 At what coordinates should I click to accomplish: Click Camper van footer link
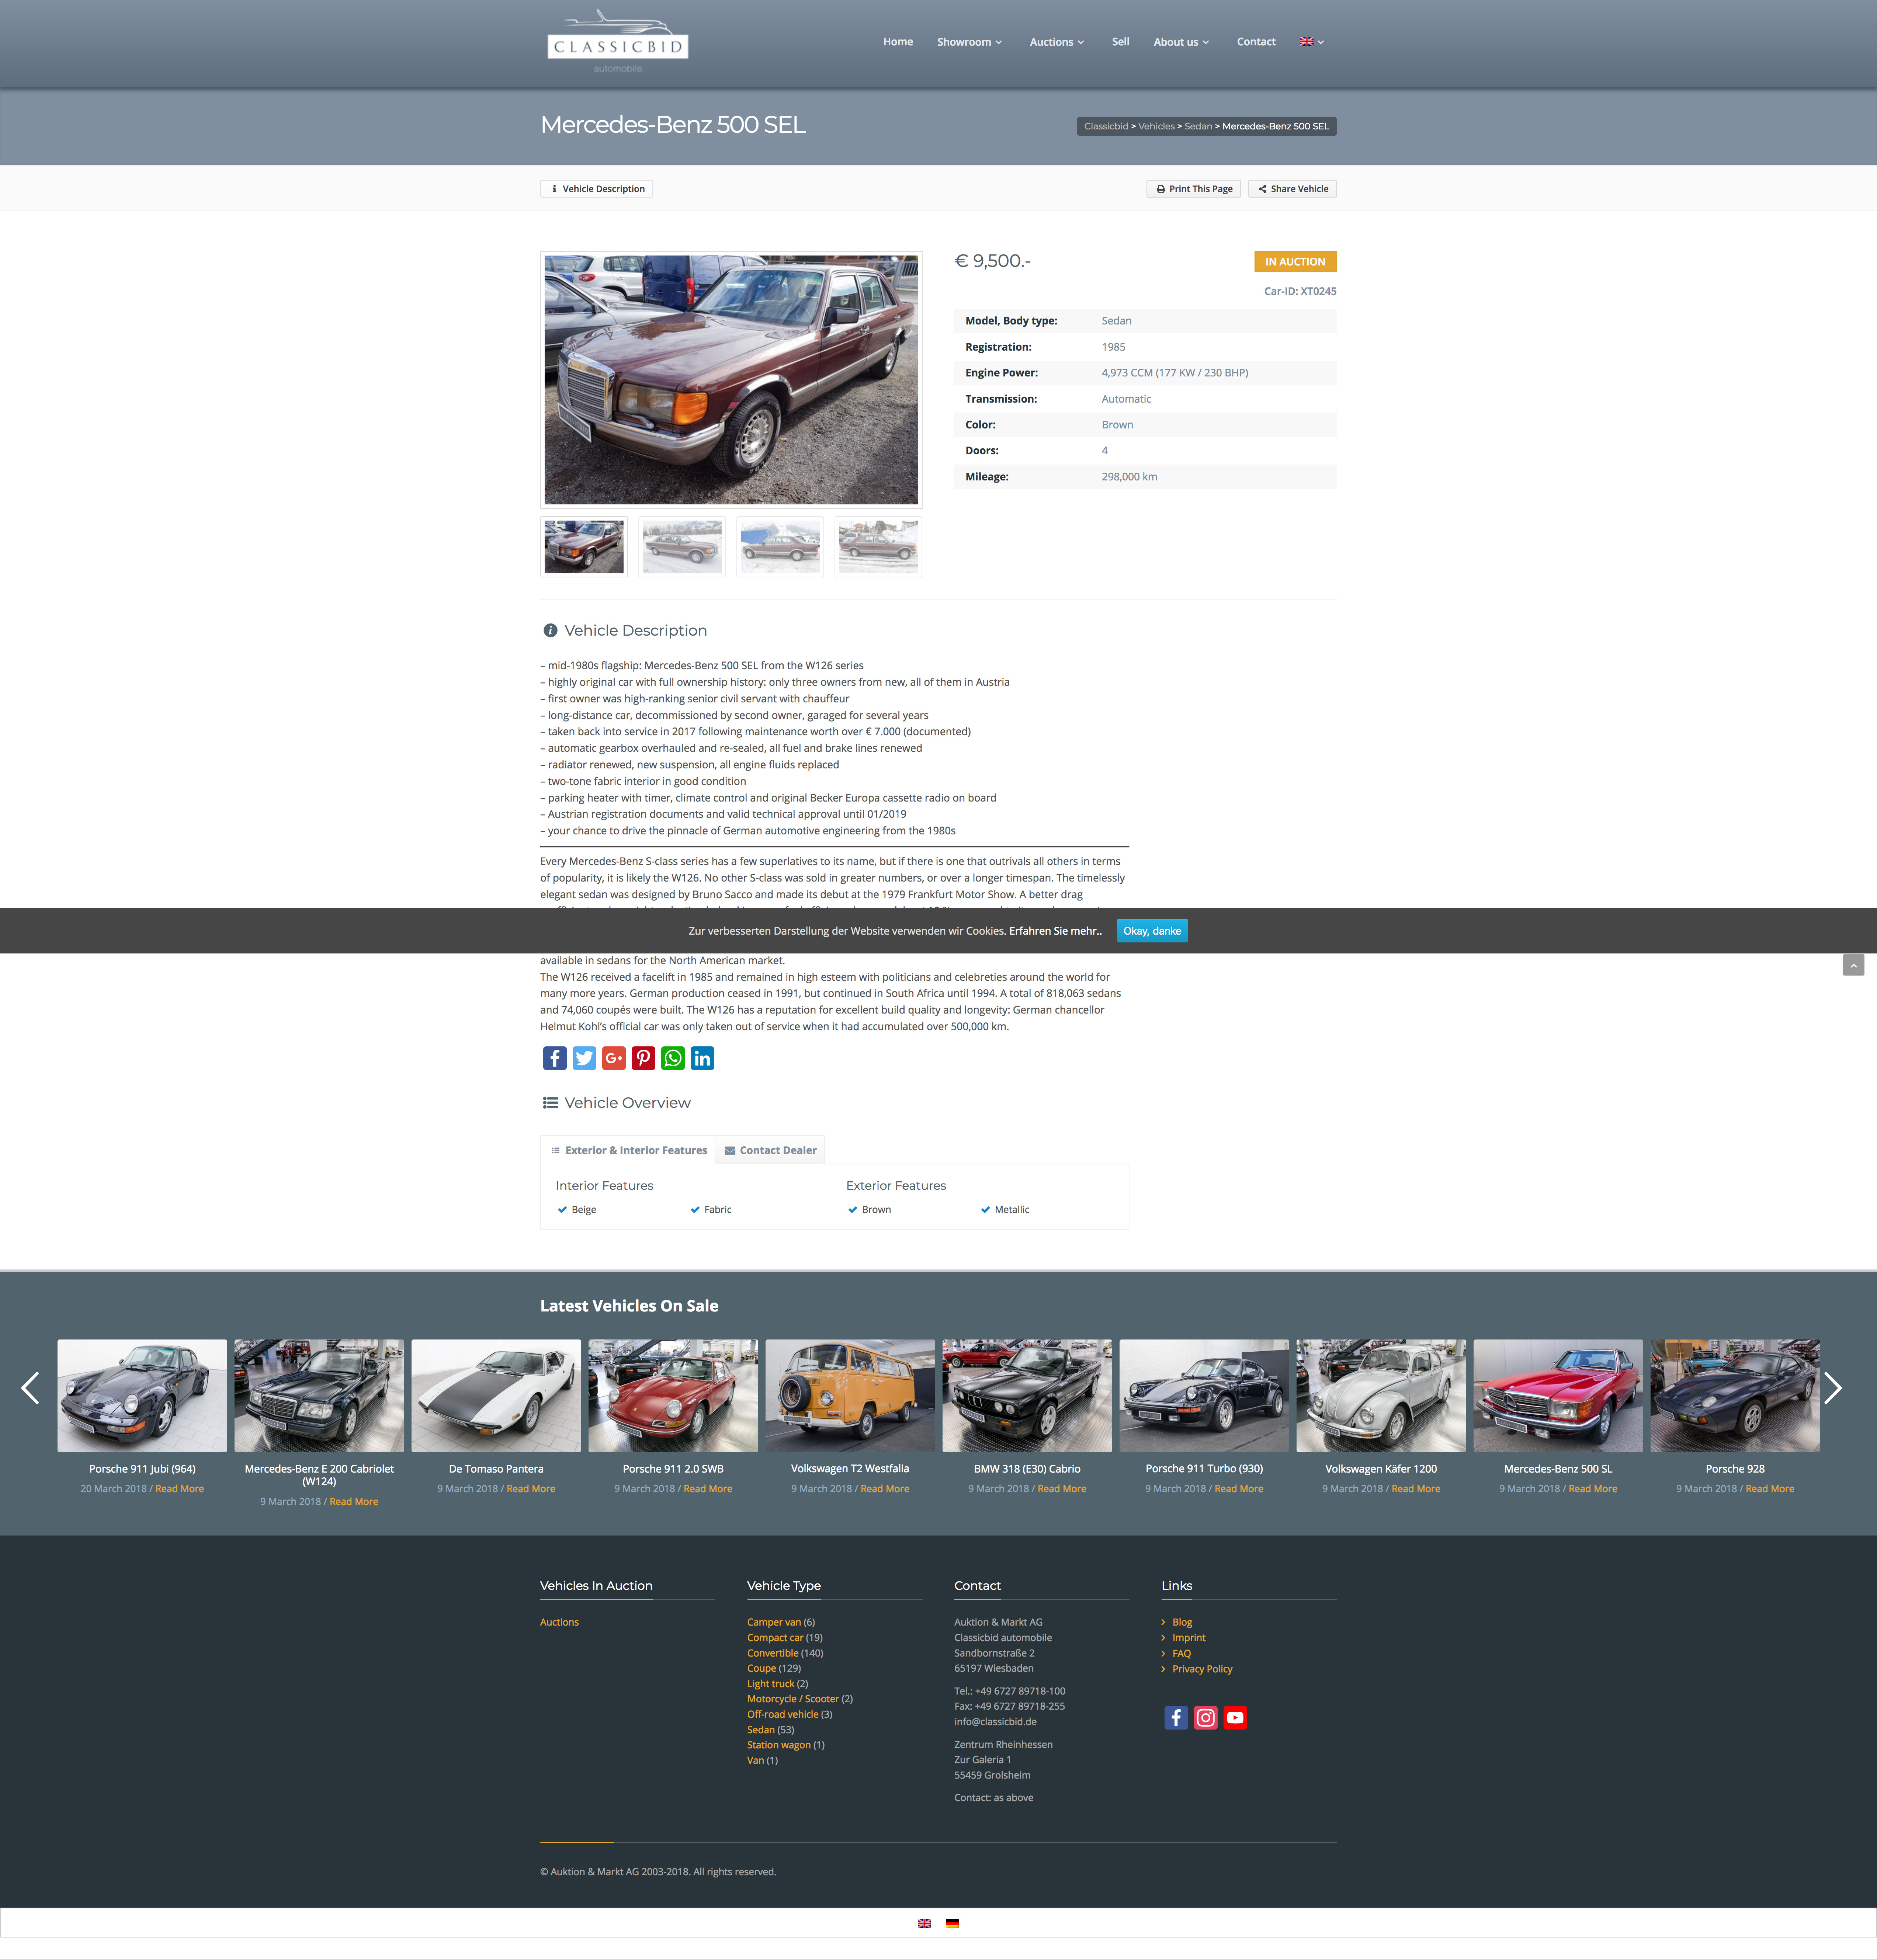point(774,1622)
